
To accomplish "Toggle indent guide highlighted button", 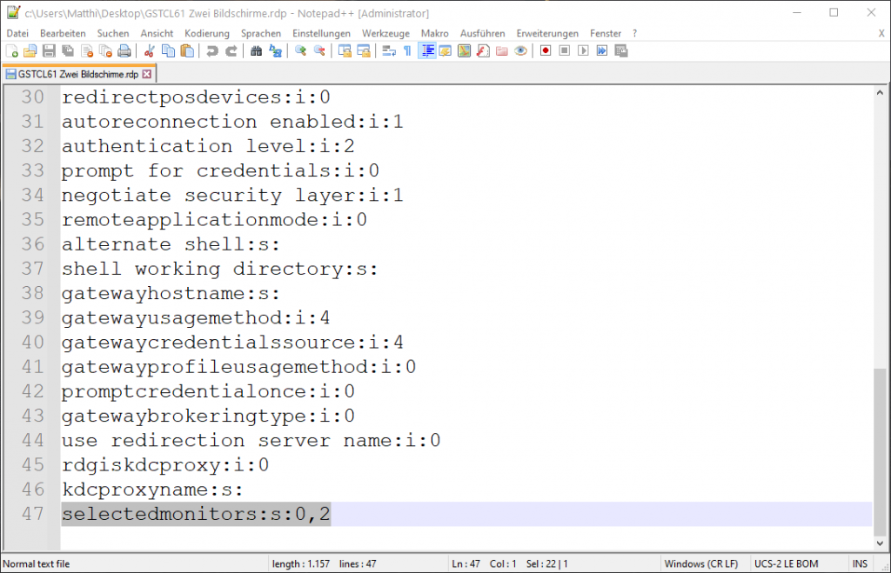I will click(x=427, y=51).
